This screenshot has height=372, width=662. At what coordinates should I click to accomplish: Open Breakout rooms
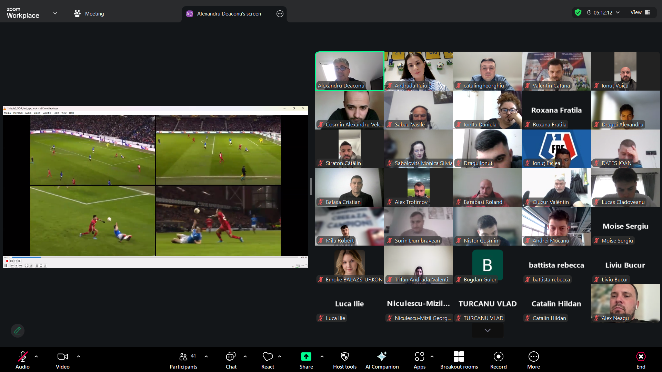pos(459,360)
